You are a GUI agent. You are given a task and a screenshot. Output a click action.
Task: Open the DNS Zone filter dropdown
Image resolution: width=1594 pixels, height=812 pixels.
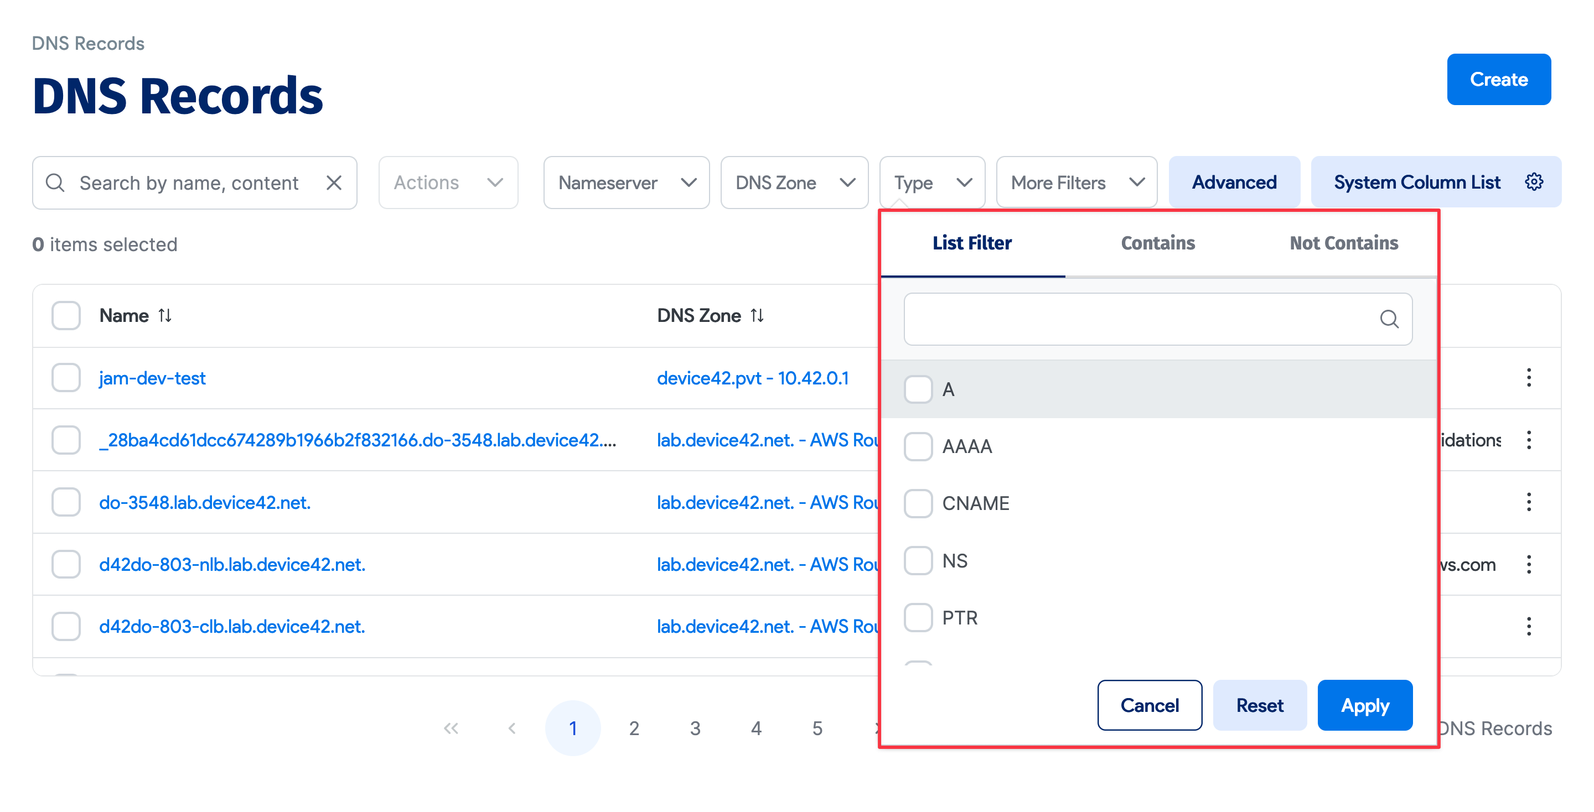coord(794,183)
